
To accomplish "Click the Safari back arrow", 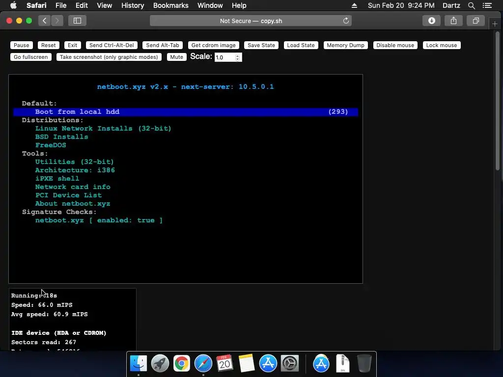I will 45,21.
